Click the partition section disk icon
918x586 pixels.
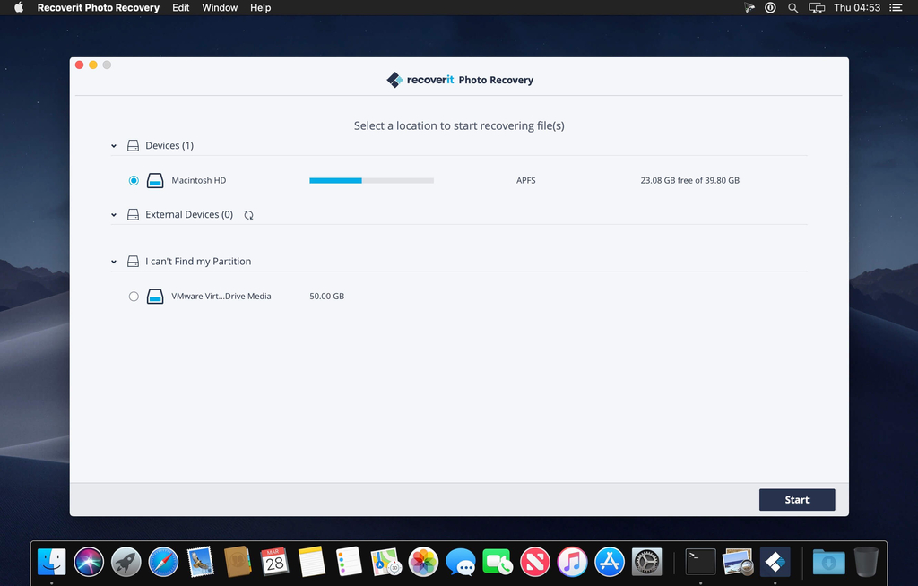pyautogui.click(x=133, y=261)
